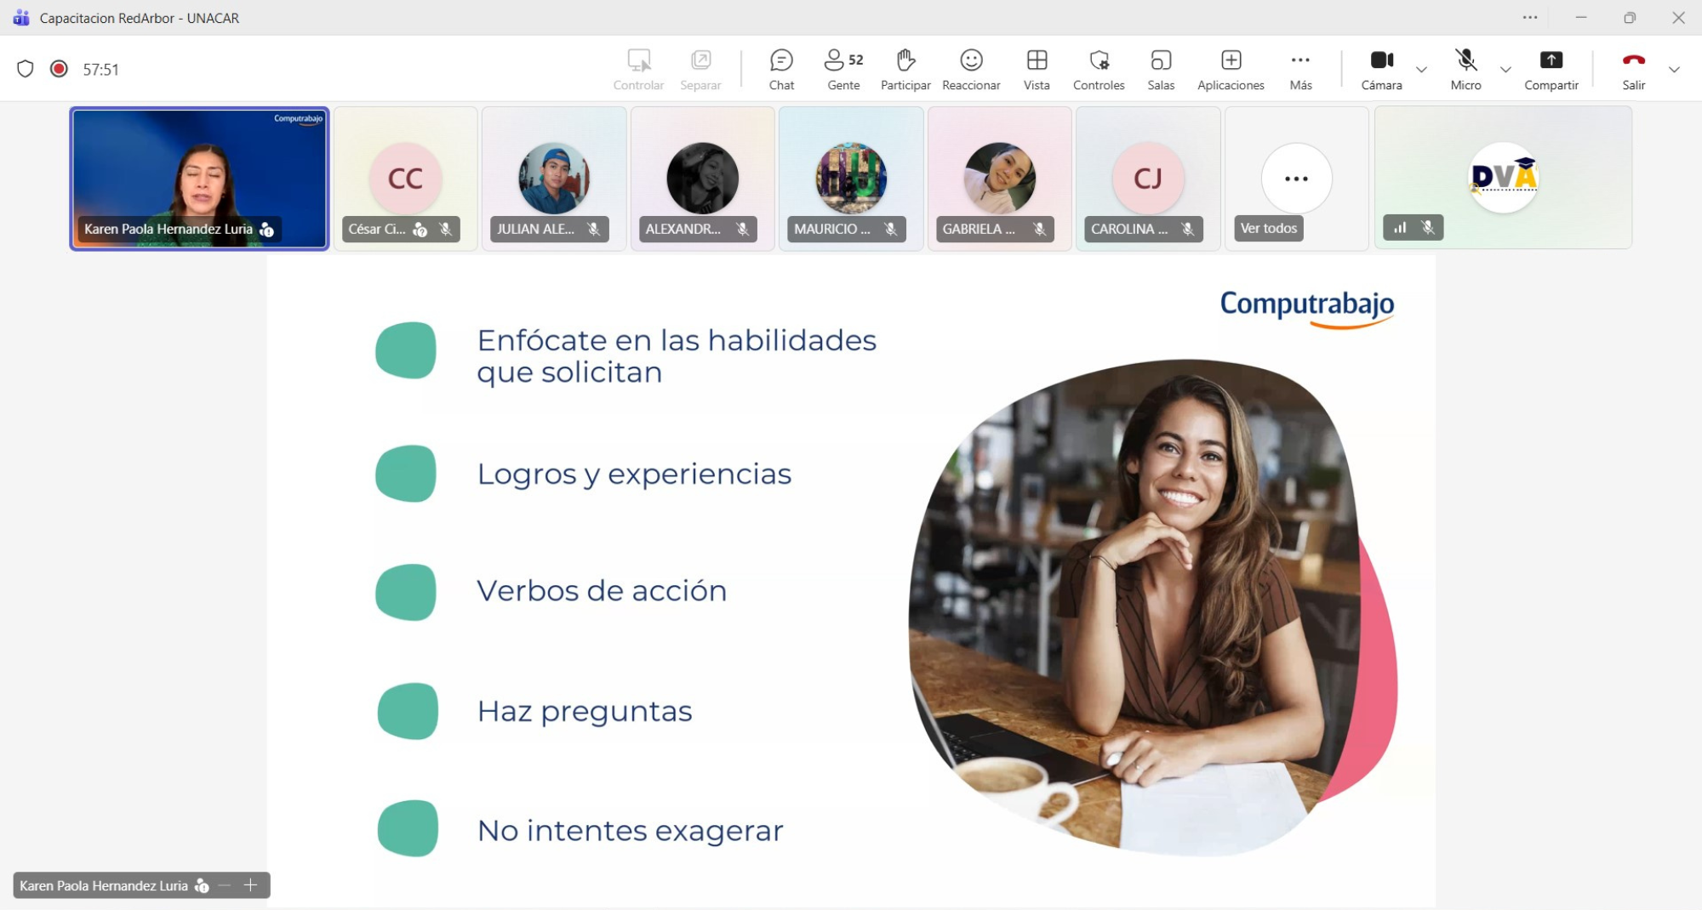Leave the meeting with Salir
The width and height of the screenshot is (1702, 910).
pos(1632,69)
